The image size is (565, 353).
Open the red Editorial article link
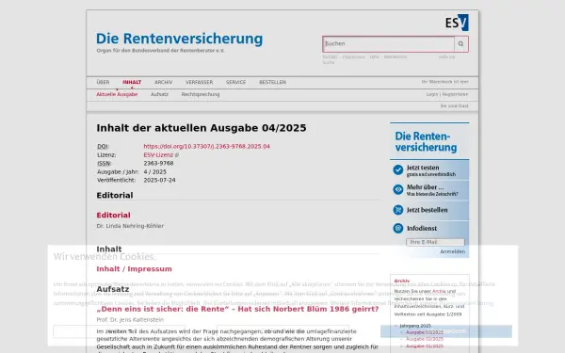point(114,215)
